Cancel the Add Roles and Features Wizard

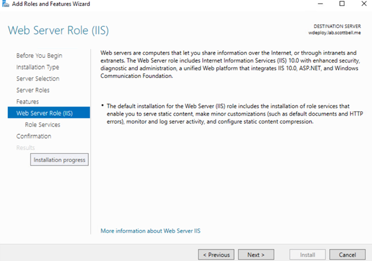pyautogui.click(x=347, y=254)
